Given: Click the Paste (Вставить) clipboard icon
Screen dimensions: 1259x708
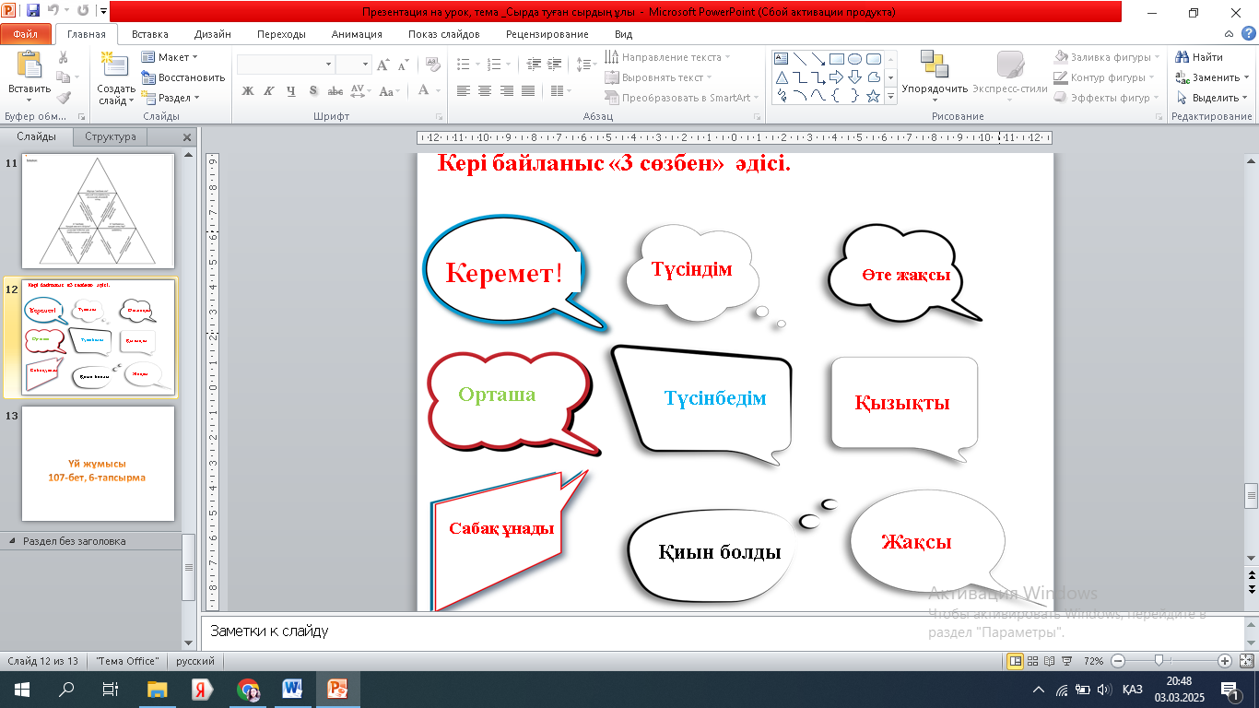Looking at the screenshot, I should pyautogui.click(x=29, y=66).
